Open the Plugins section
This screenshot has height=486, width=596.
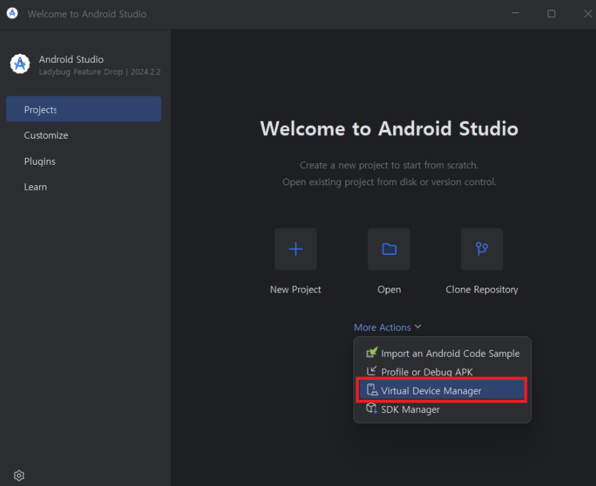(83, 161)
